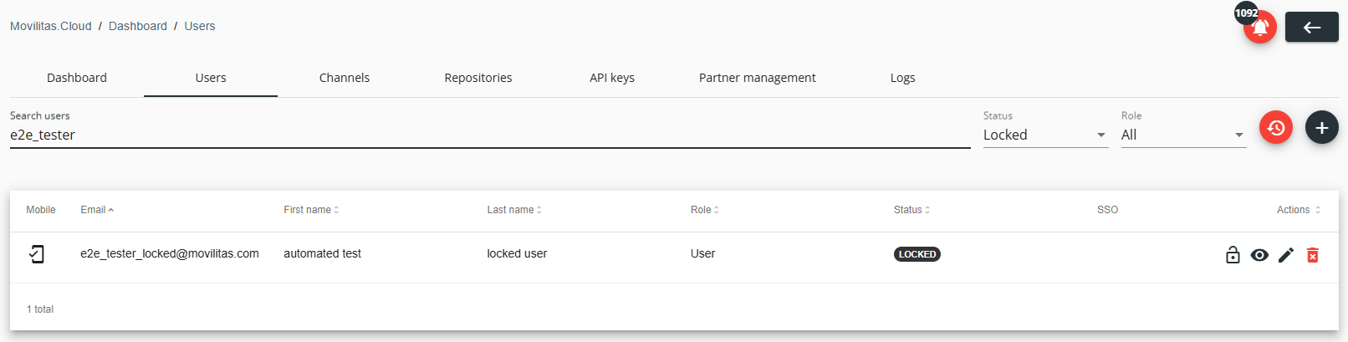1348x342 pixels.
Task: Sort by Last name column
Action: (514, 210)
